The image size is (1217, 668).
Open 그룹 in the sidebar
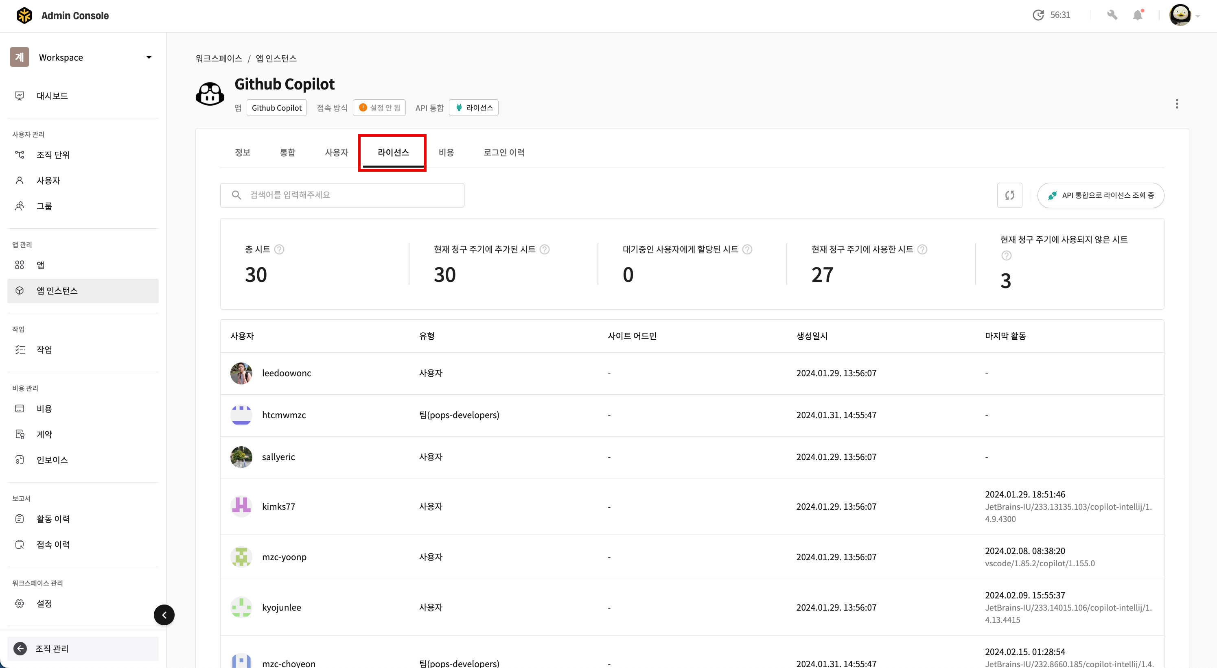pos(83,206)
